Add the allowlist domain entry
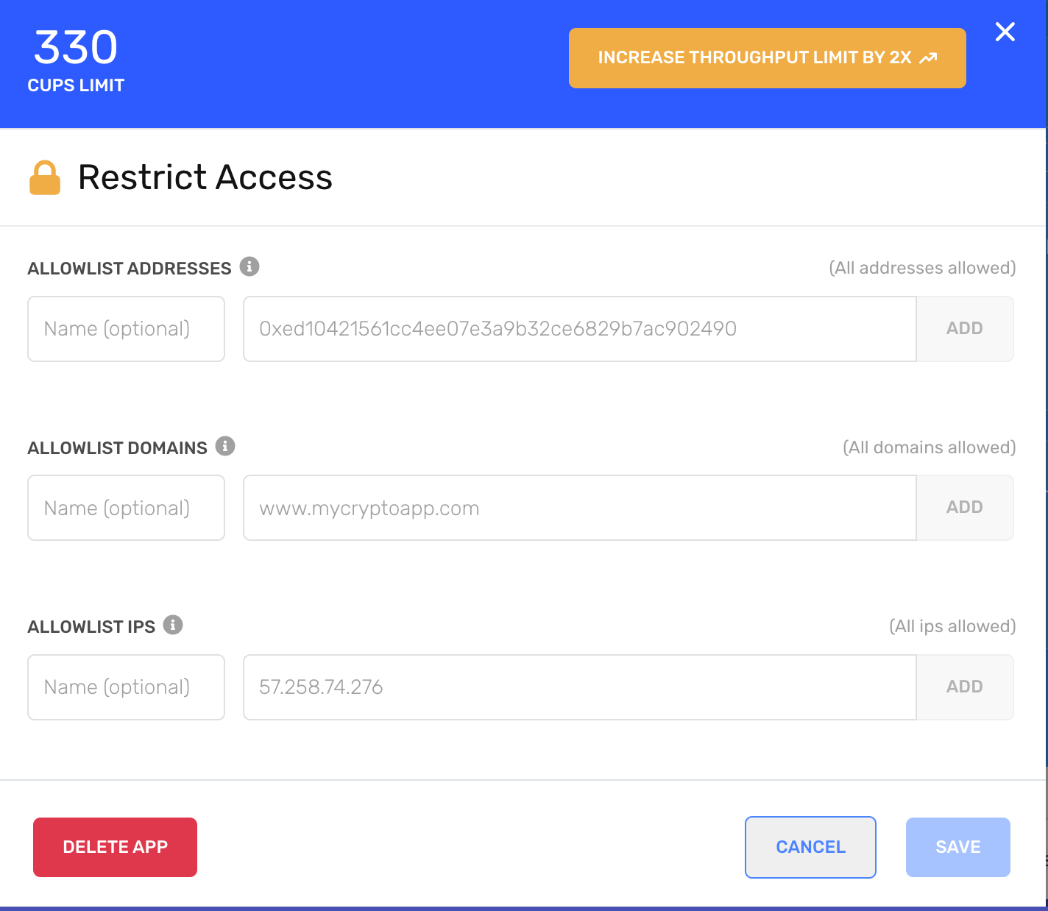This screenshot has height=911, width=1048. [964, 508]
